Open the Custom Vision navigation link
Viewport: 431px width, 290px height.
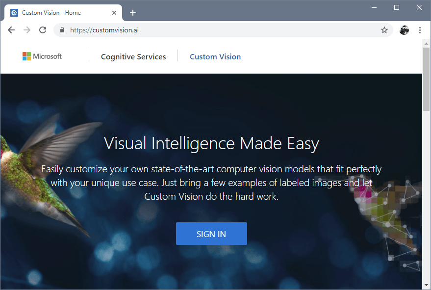pyautogui.click(x=215, y=56)
